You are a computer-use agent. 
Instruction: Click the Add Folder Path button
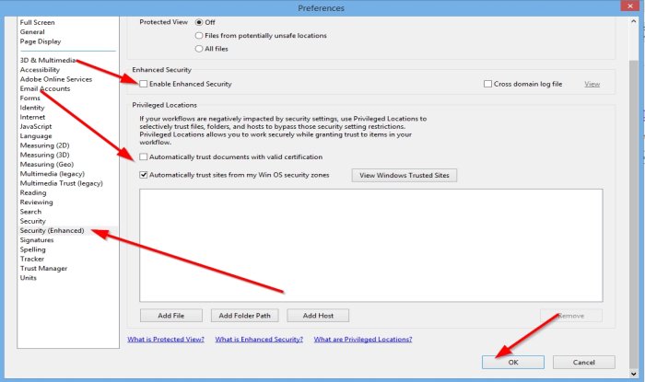coord(245,316)
